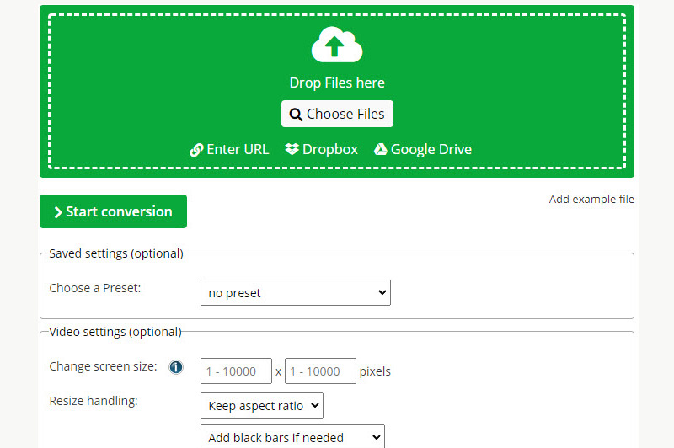Select the Google Drive text link
Viewport: 674px width, 448px height.
pyautogui.click(x=431, y=149)
